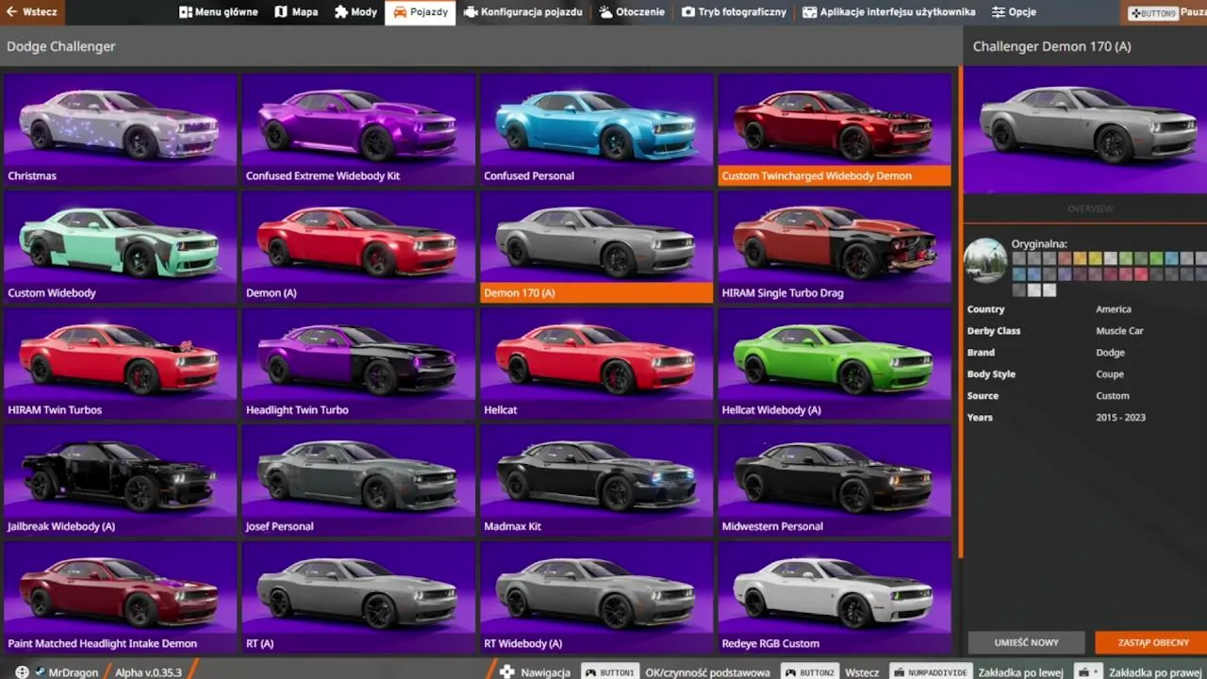Viewport: 1207px width, 679px height.
Task: Go back with the Wstecz arrow button
Action: 32,12
